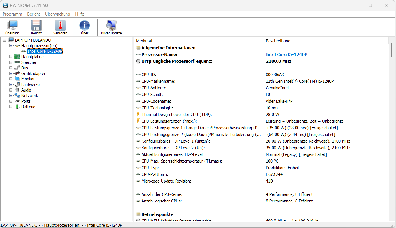Open the Hilfe menu
Viewport: 396px width, 228px height.
(80, 14)
